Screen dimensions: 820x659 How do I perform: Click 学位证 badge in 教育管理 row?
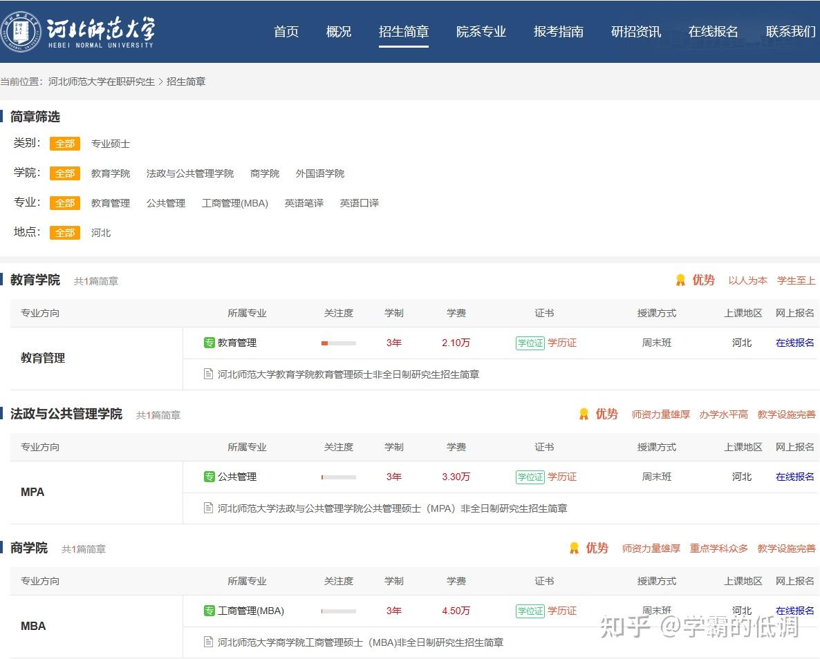(530, 343)
